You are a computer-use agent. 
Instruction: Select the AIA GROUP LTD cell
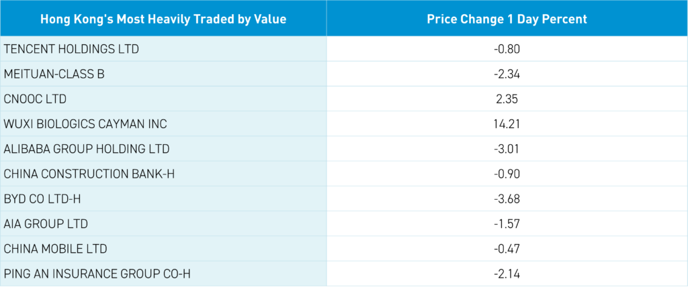[46, 224]
